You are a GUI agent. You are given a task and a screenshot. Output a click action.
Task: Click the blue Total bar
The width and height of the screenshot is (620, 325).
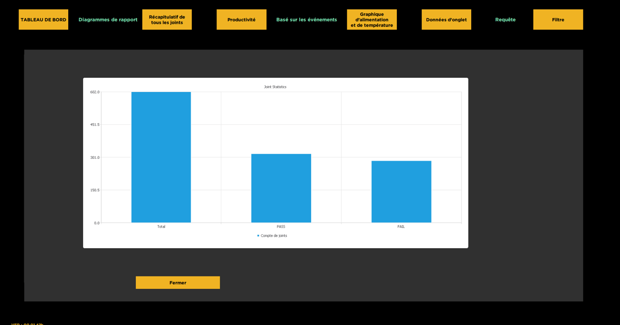click(161, 157)
